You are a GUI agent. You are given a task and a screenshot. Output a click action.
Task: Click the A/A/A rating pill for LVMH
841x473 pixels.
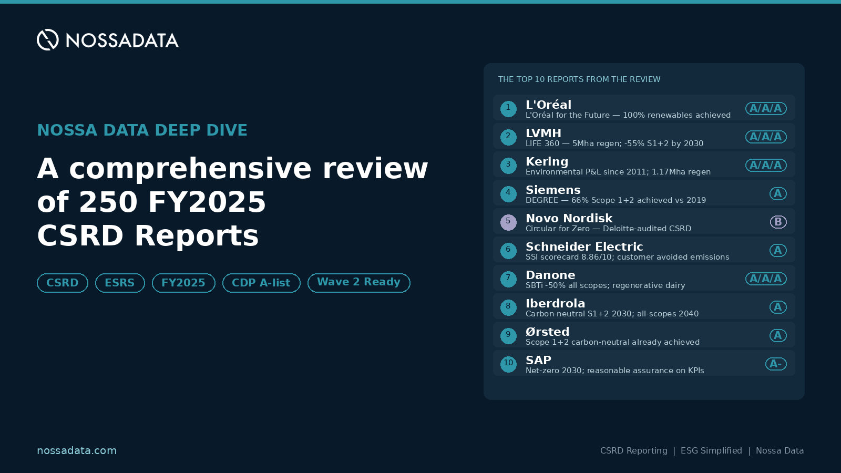click(x=766, y=137)
